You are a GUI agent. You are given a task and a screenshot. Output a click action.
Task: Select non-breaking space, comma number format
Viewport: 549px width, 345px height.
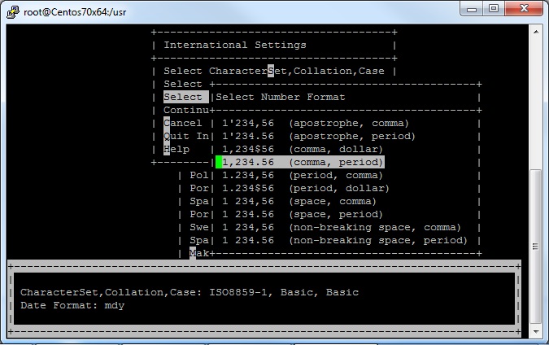[x=341, y=227]
